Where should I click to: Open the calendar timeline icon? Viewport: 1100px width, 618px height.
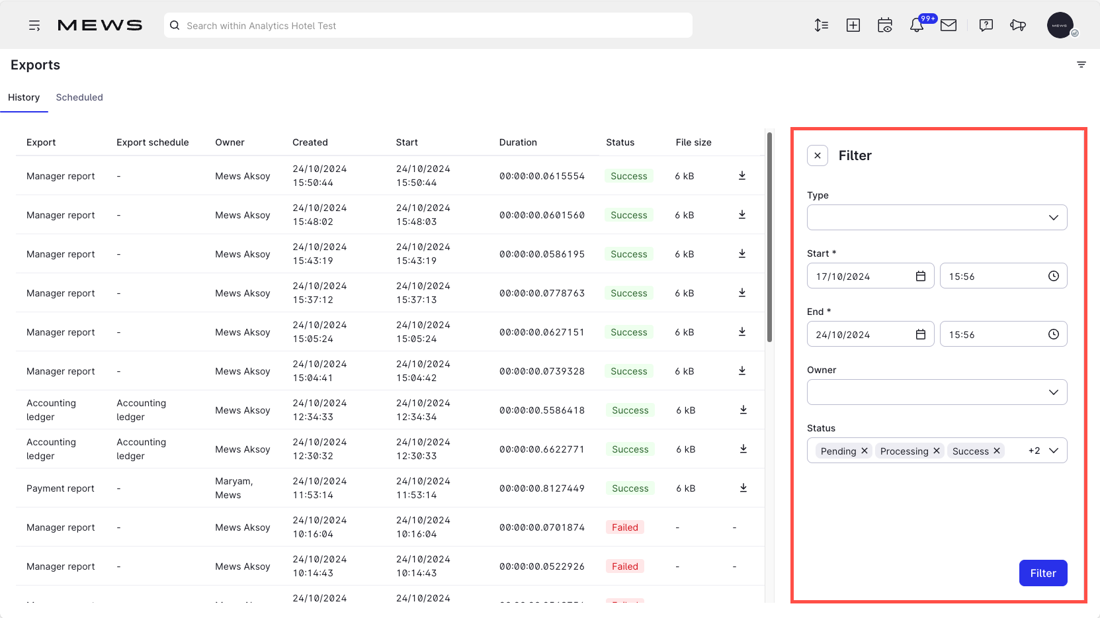[x=885, y=25]
